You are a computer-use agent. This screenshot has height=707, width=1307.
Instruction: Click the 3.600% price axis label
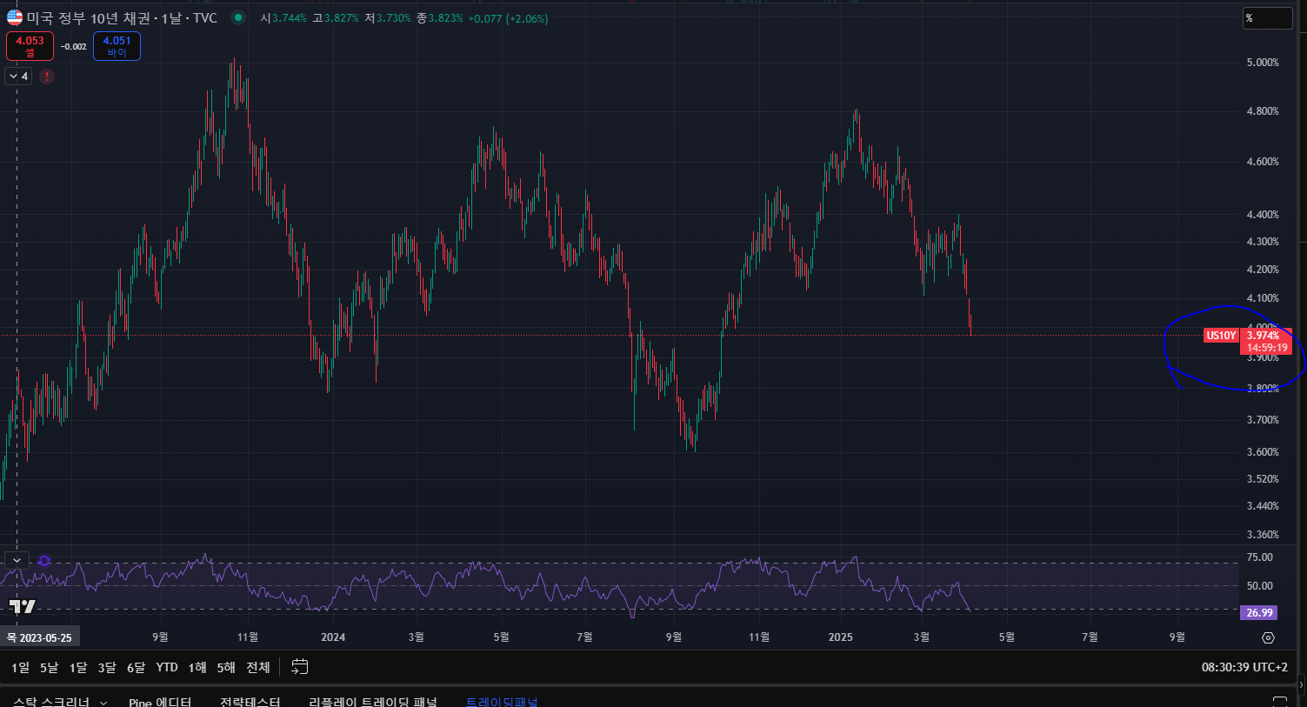click(1263, 452)
